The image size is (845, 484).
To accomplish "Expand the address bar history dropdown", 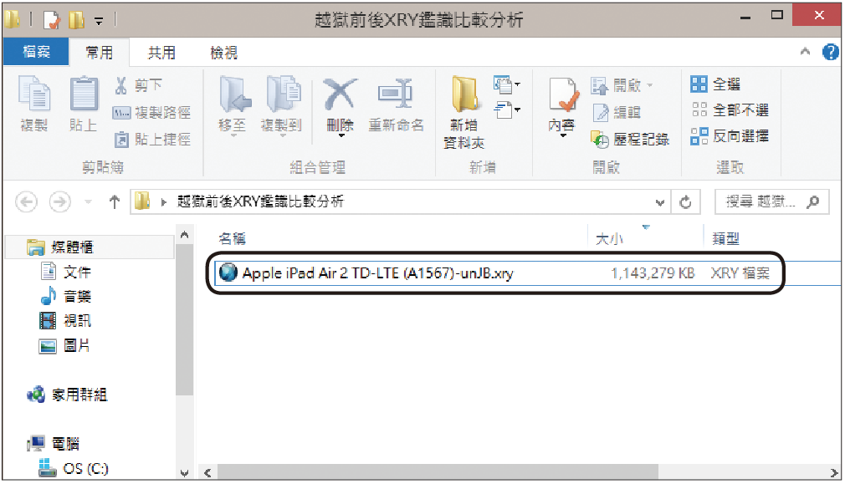I will [659, 203].
